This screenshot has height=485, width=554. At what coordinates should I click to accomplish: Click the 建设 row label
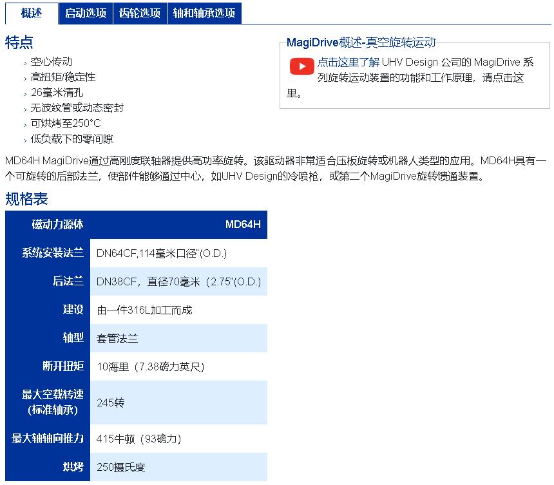click(x=48, y=310)
